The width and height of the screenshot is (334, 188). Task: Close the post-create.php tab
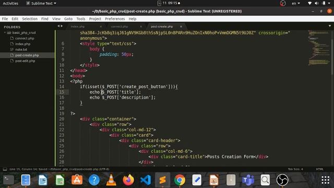pyautogui.click(x=181, y=27)
